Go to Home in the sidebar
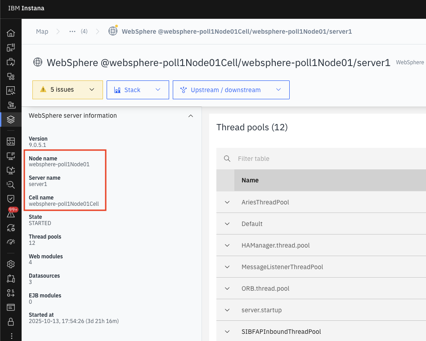This screenshot has width=426, height=341. coord(11,33)
